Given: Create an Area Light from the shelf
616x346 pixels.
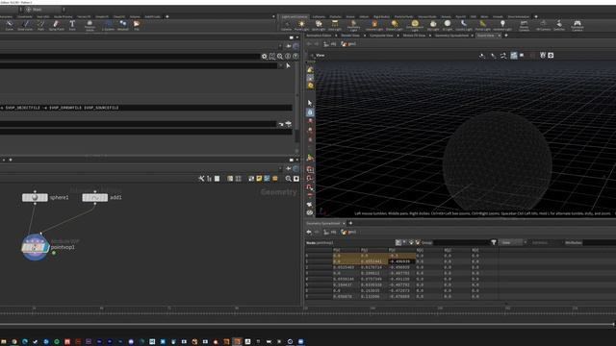Looking at the screenshot, I should (x=335, y=26).
